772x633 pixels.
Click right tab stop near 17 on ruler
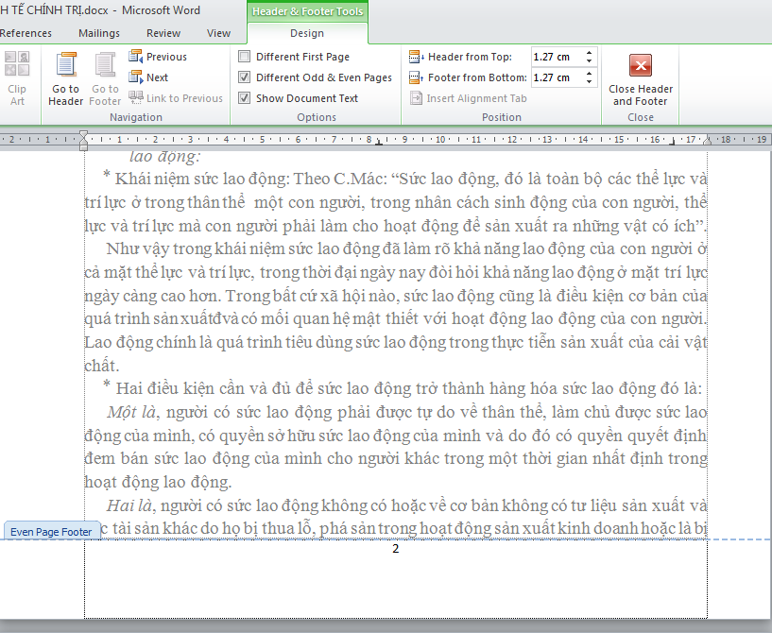point(673,142)
